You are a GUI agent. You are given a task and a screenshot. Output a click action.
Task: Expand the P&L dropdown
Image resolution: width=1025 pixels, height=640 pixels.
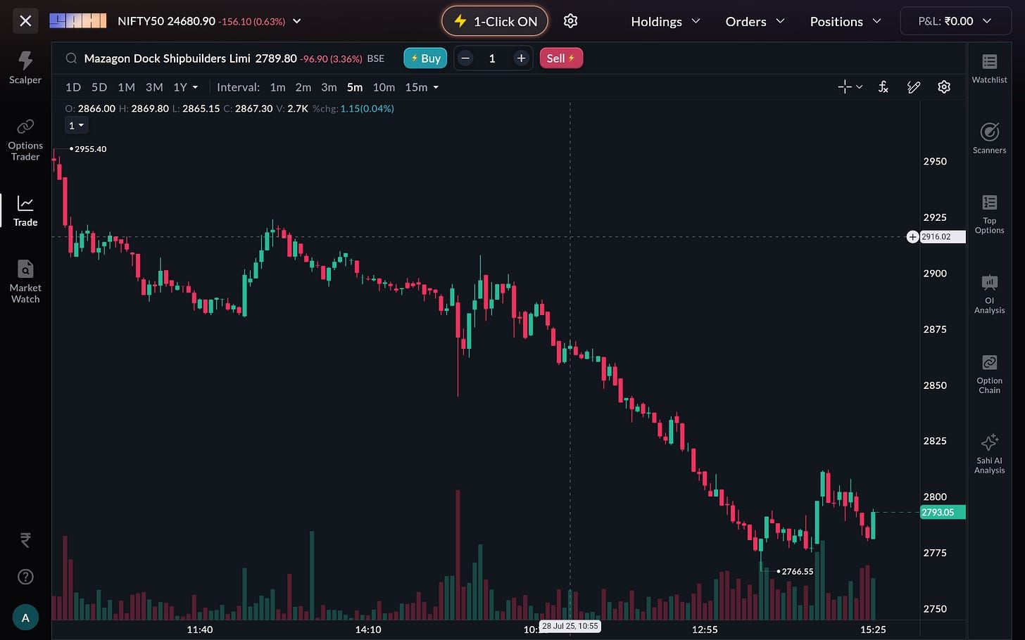tap(954, 21)
